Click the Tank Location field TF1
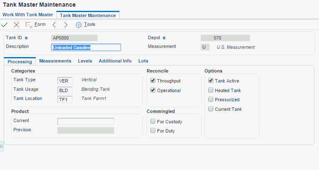Screen dimensions: 319x170 (65, 100)
